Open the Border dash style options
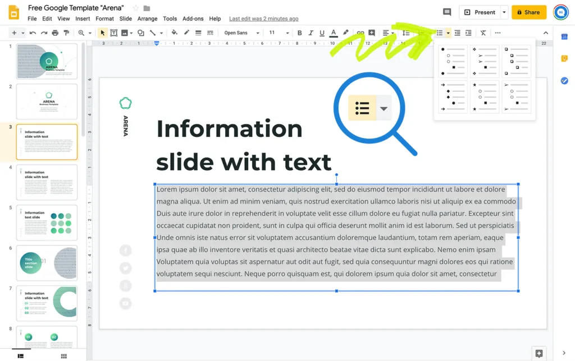 pyautogui.click(x=210, y=33)
